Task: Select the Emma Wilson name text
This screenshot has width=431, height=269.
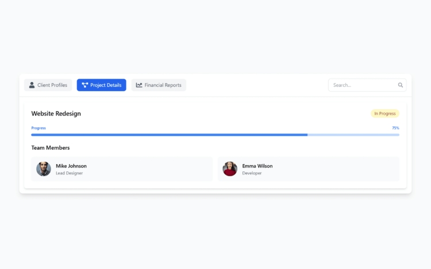Action: pyautogui.click(x=257, y=166)
